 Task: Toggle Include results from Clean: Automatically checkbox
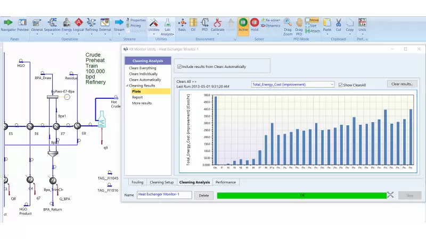[x=179, y=66]
